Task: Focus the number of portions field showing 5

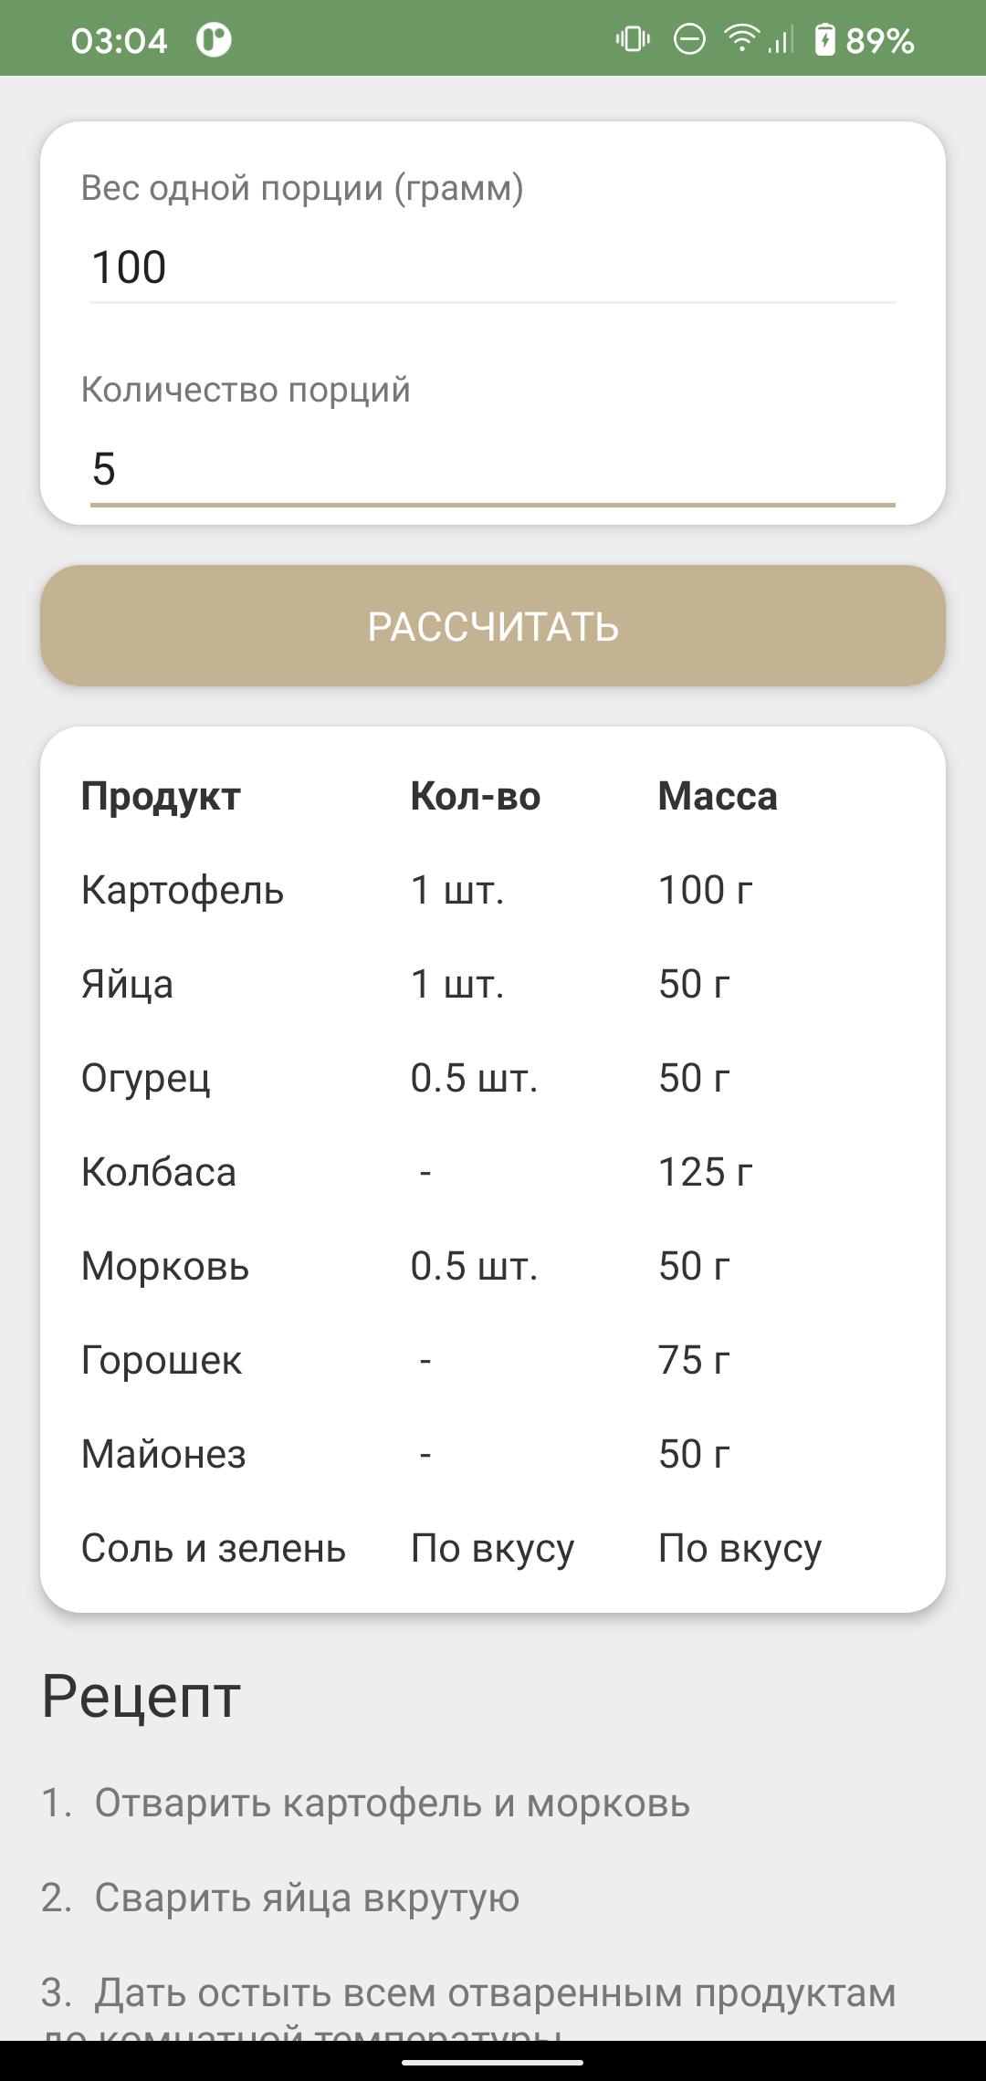Action: coord(493,469)
